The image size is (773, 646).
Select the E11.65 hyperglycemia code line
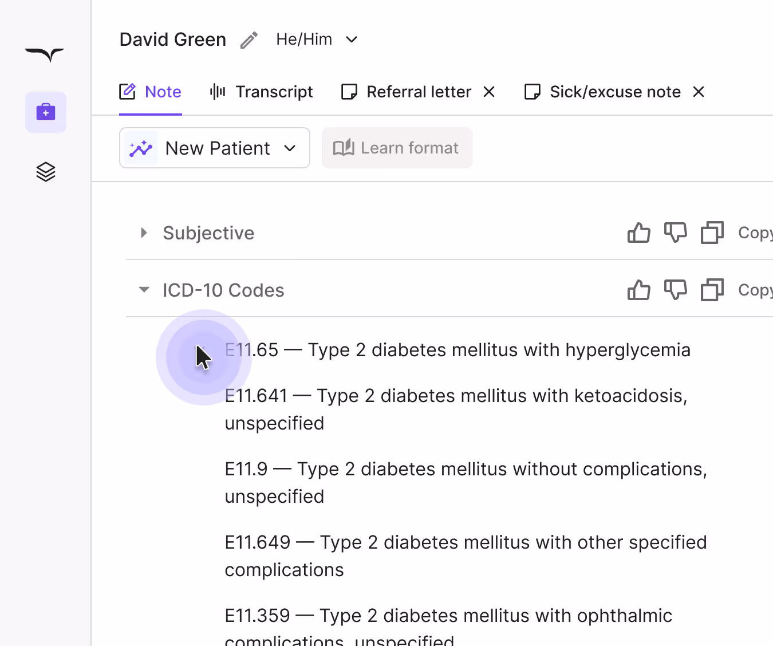pyautogui.click(x=457, y=349)
